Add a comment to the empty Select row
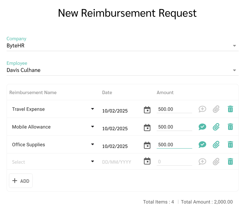The image size is (244, 214). [202, 161]
